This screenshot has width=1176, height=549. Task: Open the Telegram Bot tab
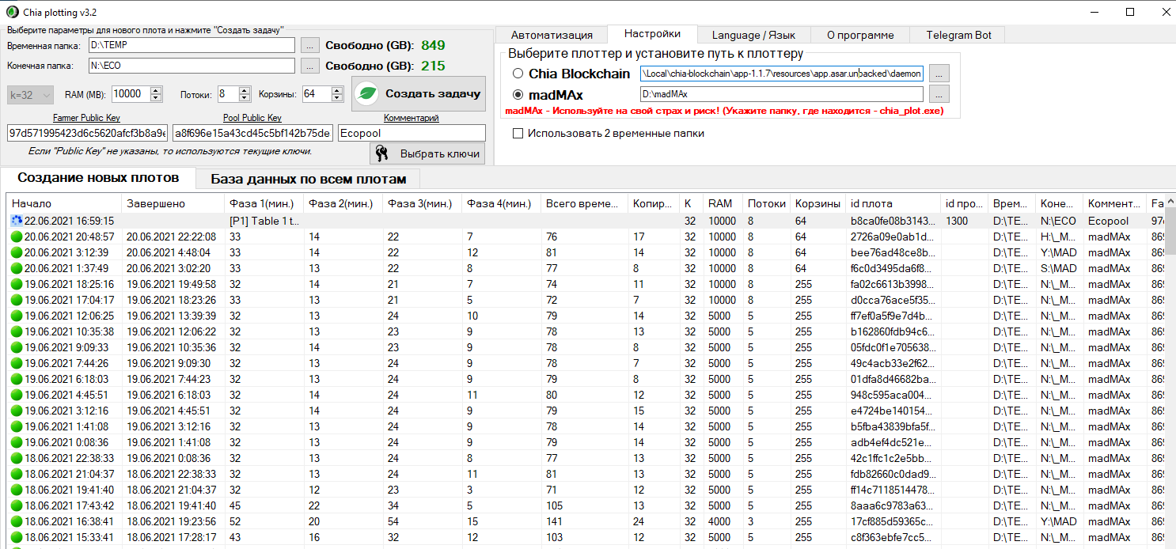[x=957, y=35]
